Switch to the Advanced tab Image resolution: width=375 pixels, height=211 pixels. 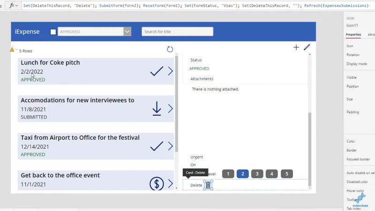click(371, 34)
